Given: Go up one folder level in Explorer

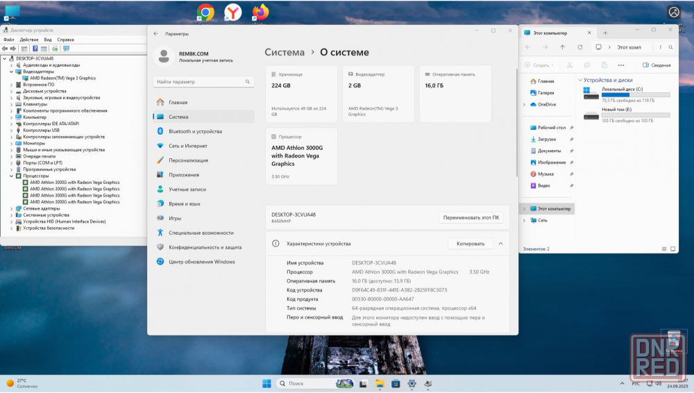Looking at the screenshot, I should click(562, 47).
